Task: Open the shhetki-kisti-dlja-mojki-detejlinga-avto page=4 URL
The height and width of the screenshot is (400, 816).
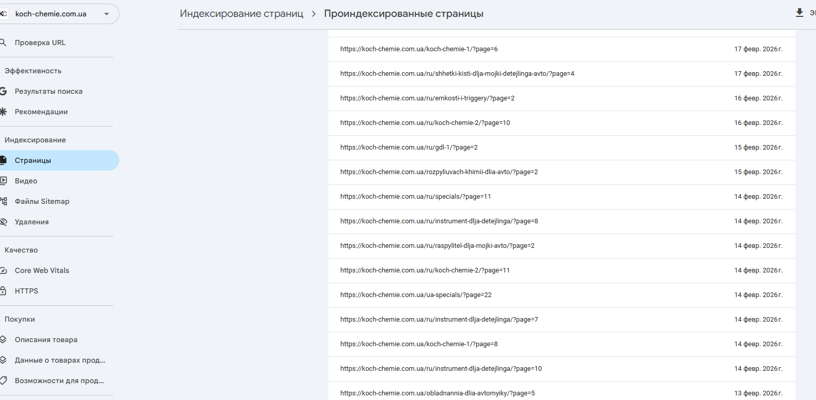Action: click(457, 74)
